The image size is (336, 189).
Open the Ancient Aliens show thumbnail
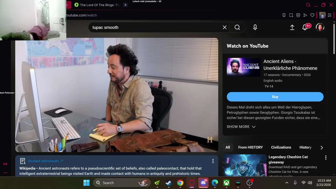244,67
